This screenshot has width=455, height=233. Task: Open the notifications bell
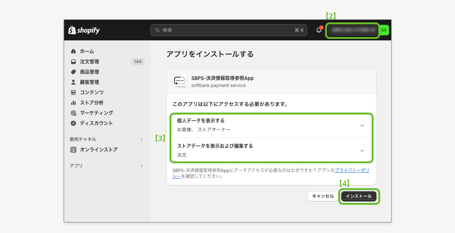[x=319, y=30]
